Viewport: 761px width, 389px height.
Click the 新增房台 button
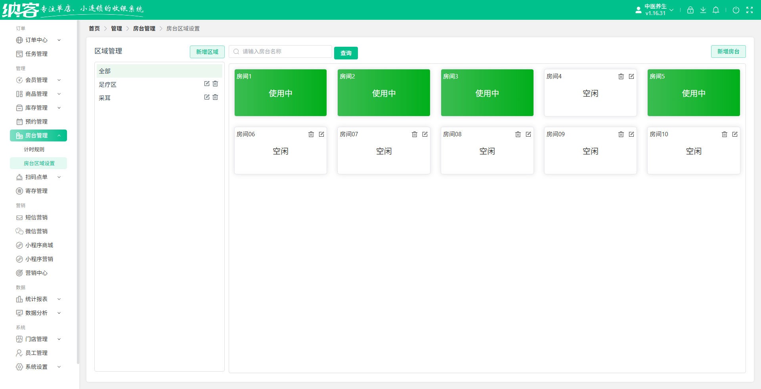tap(728, 51)
